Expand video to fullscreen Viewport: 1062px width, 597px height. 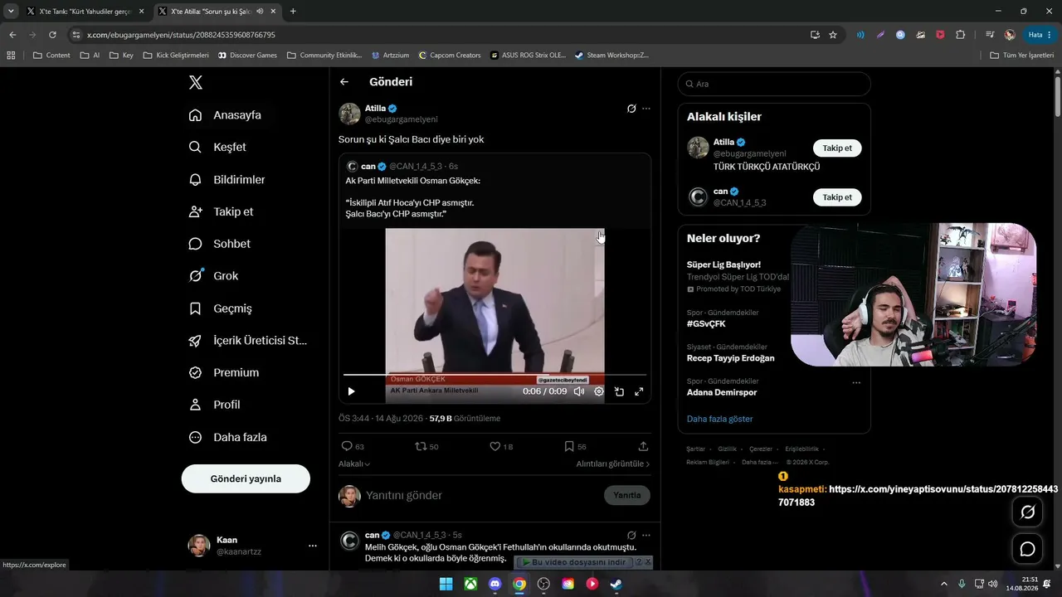point(639,391)
